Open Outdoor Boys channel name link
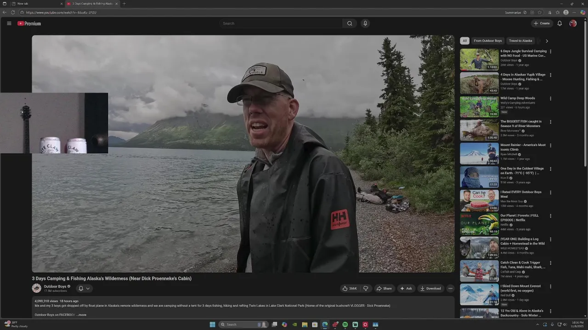588x330 pixels. (x=55, y=286)
